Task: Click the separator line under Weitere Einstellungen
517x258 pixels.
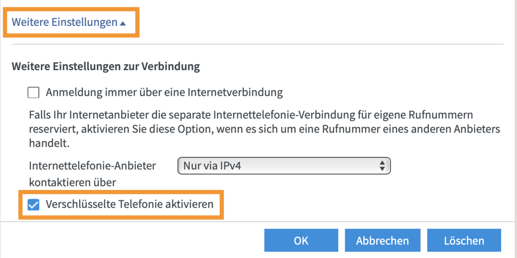Action: point(258,44)
